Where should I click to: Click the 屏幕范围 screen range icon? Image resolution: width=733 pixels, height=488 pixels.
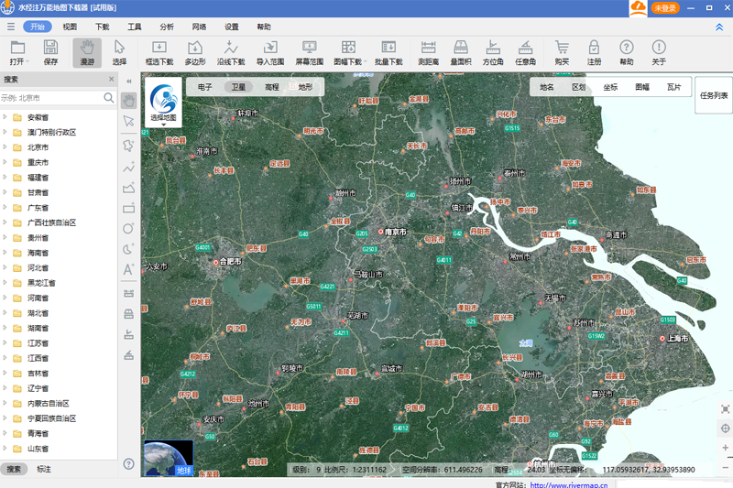coord(310,52)
